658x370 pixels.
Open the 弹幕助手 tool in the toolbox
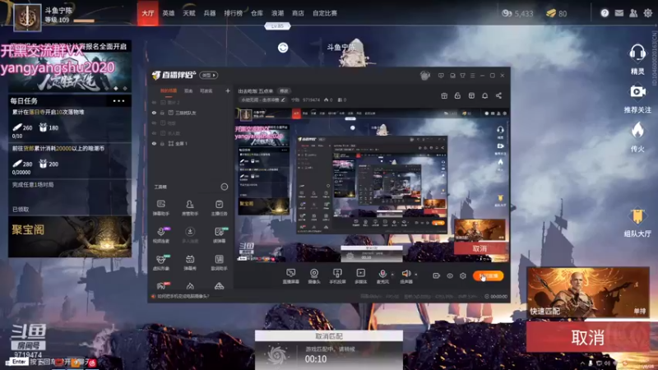point(161,207)
